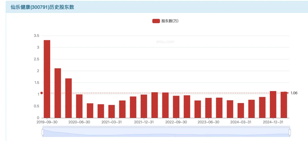Click the 仙乐健康(300791)历史股东数 title
308x141 pixels.
[x=42, y=7]
